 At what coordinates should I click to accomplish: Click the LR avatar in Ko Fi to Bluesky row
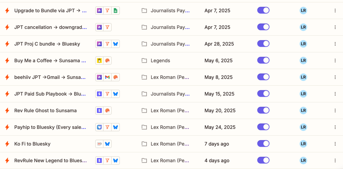[x=303, y=144]
